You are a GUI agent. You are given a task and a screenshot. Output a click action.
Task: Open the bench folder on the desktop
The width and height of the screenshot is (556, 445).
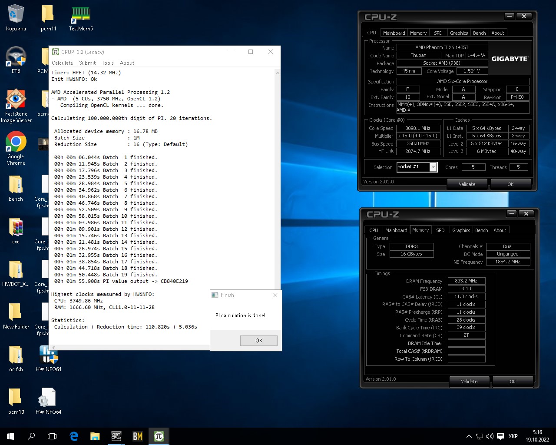tap(16, 188)
